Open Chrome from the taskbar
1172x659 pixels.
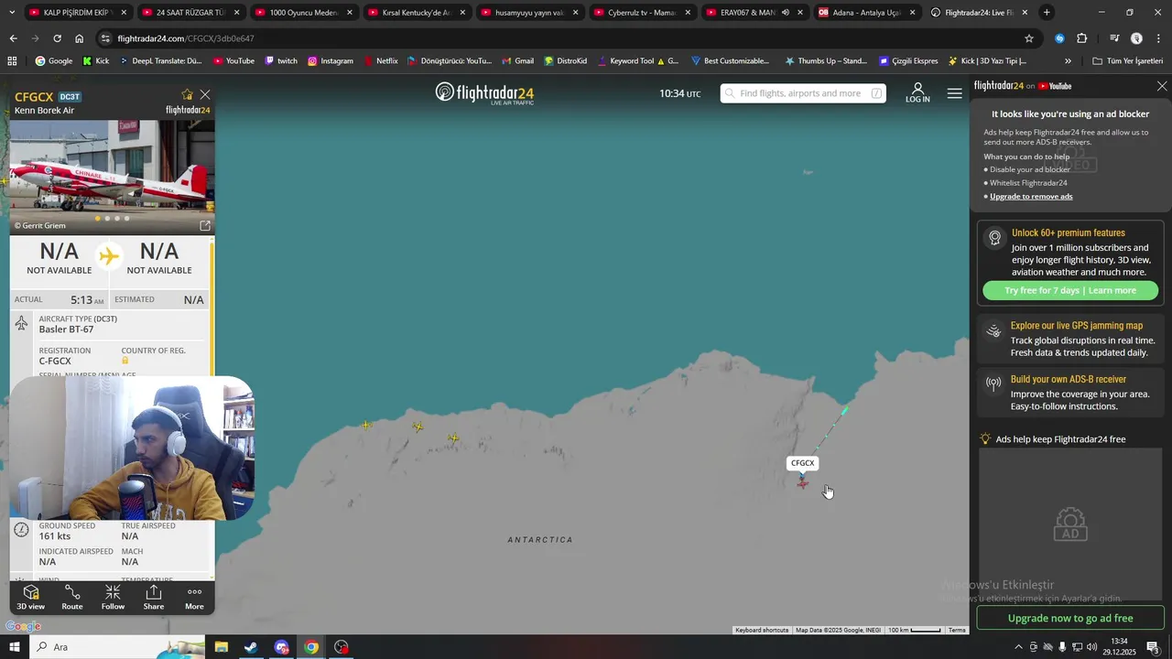[x=311, y=647]
